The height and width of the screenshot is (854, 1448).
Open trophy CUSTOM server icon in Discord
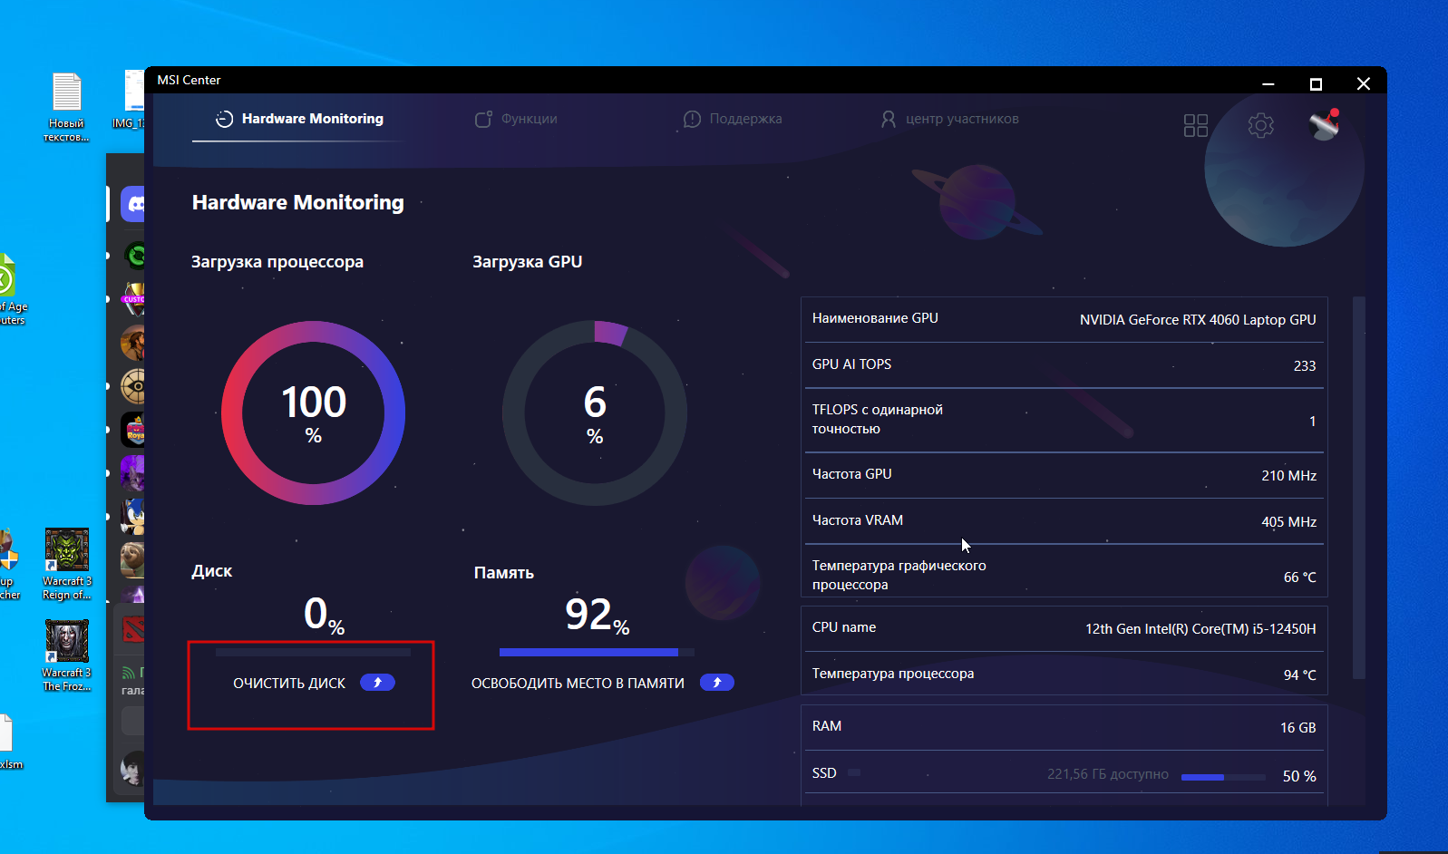point(133,298)
